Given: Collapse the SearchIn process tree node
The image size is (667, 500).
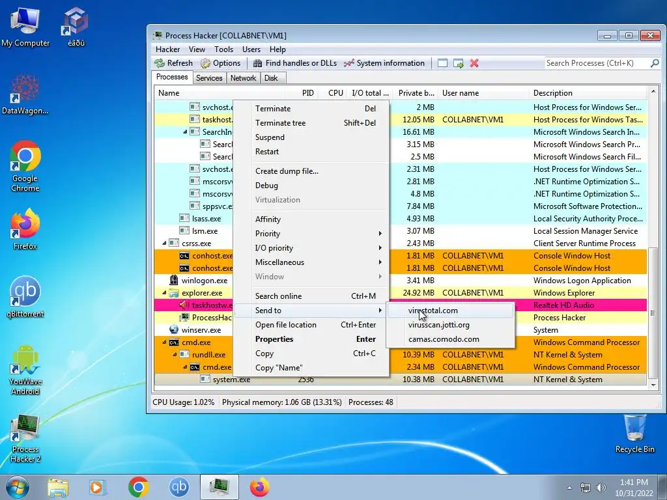Looking at the screenshot, I should point(185,132).
